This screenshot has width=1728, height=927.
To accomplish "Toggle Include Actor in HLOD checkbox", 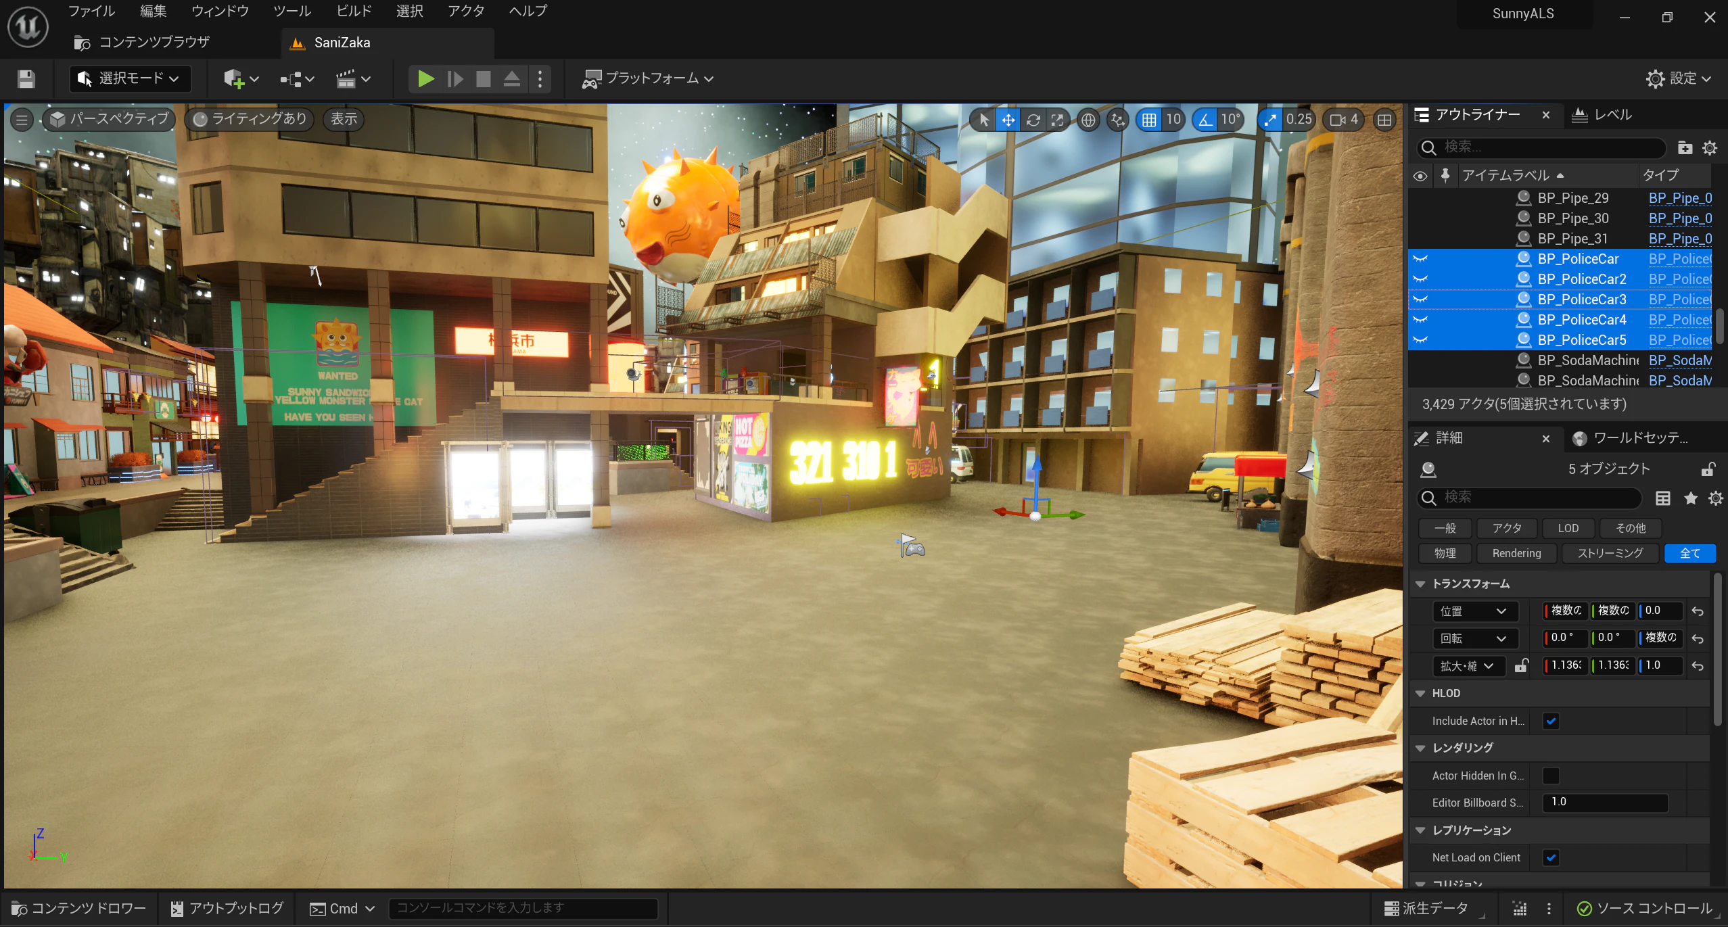I will point(1551,721).
